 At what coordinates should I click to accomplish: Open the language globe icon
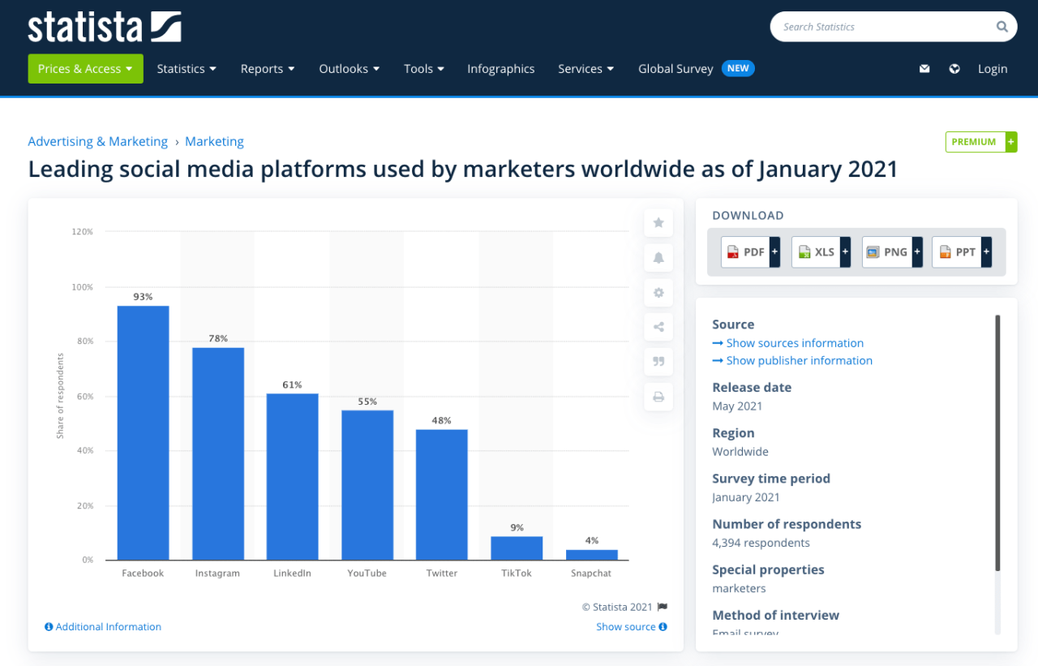pyautogui.click(x=954, y=68)
